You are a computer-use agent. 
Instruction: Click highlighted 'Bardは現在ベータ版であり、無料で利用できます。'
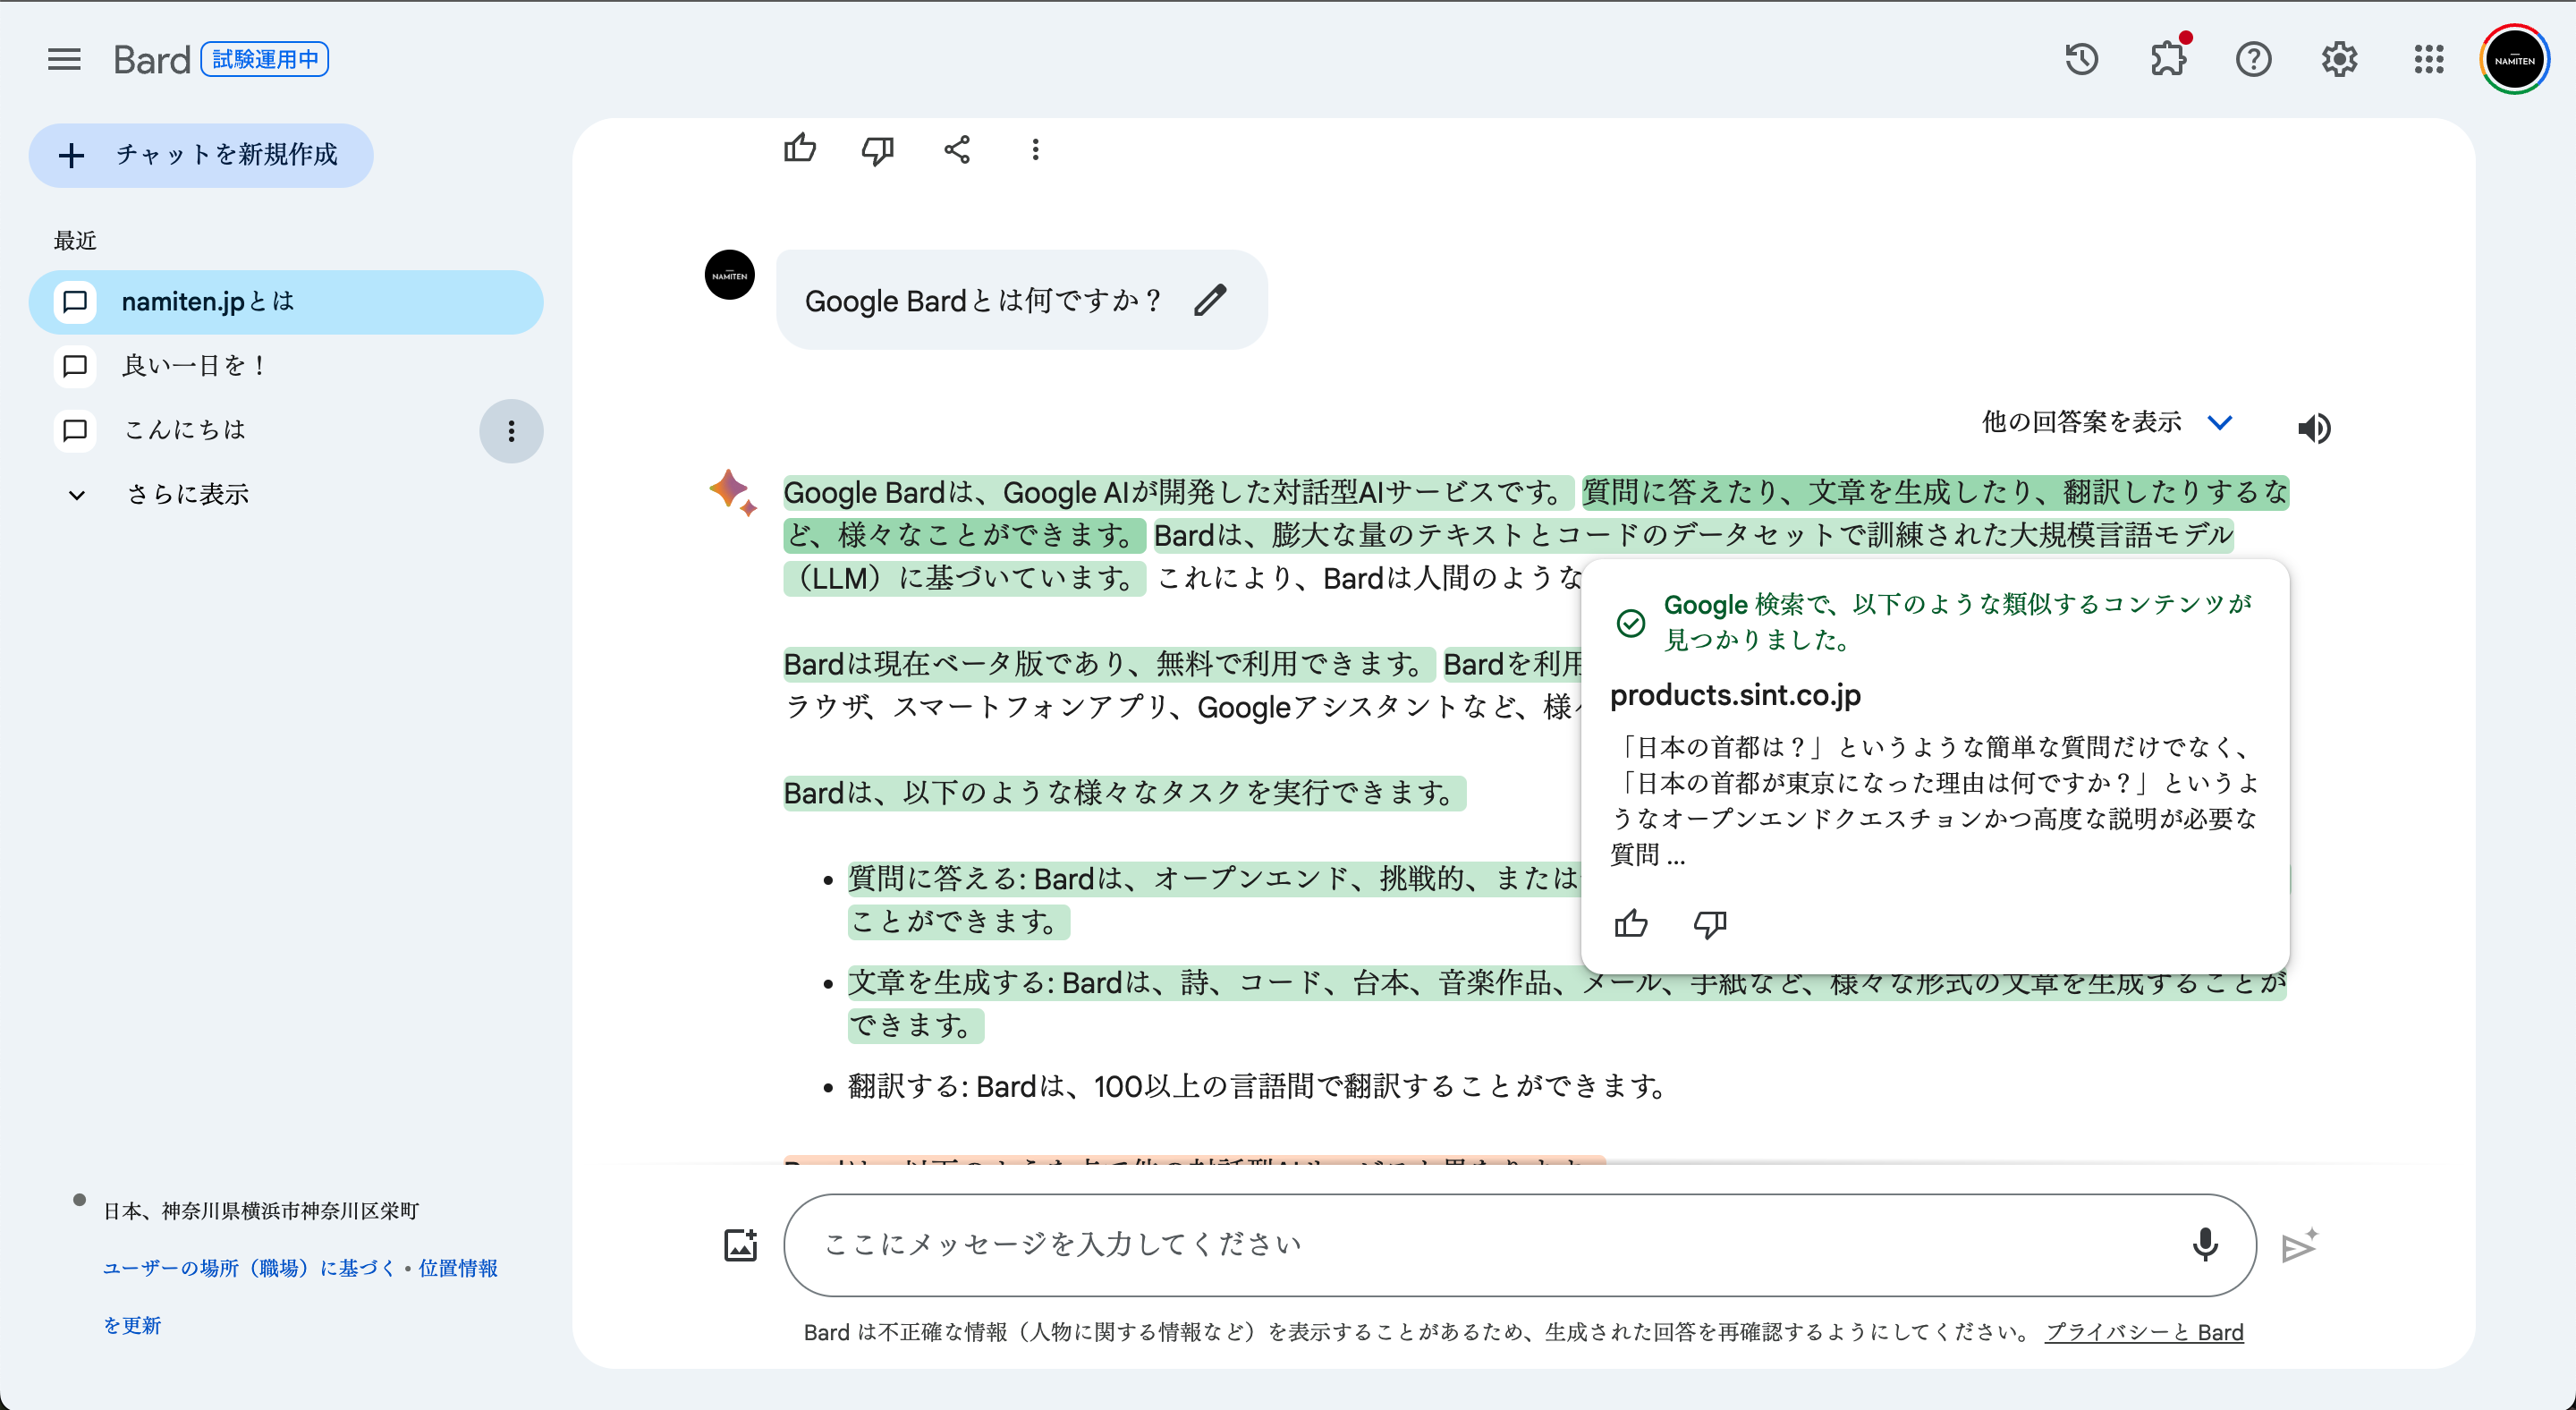pyautogui.click(x=1108, y=663)
